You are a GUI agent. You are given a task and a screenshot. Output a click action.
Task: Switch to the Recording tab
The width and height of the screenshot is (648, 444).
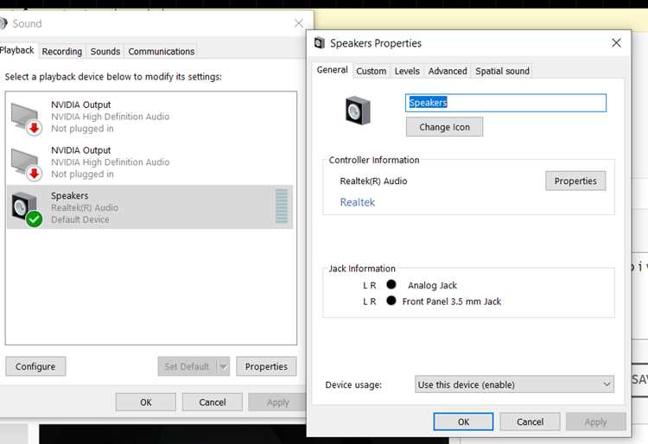tap(62, 52)
